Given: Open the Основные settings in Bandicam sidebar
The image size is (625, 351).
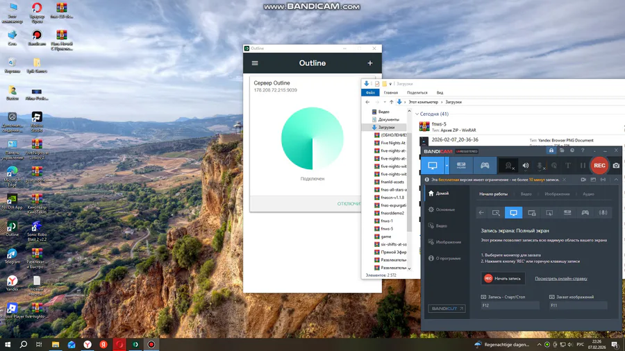Looking at the screenshot, I should tap(442, 209).
